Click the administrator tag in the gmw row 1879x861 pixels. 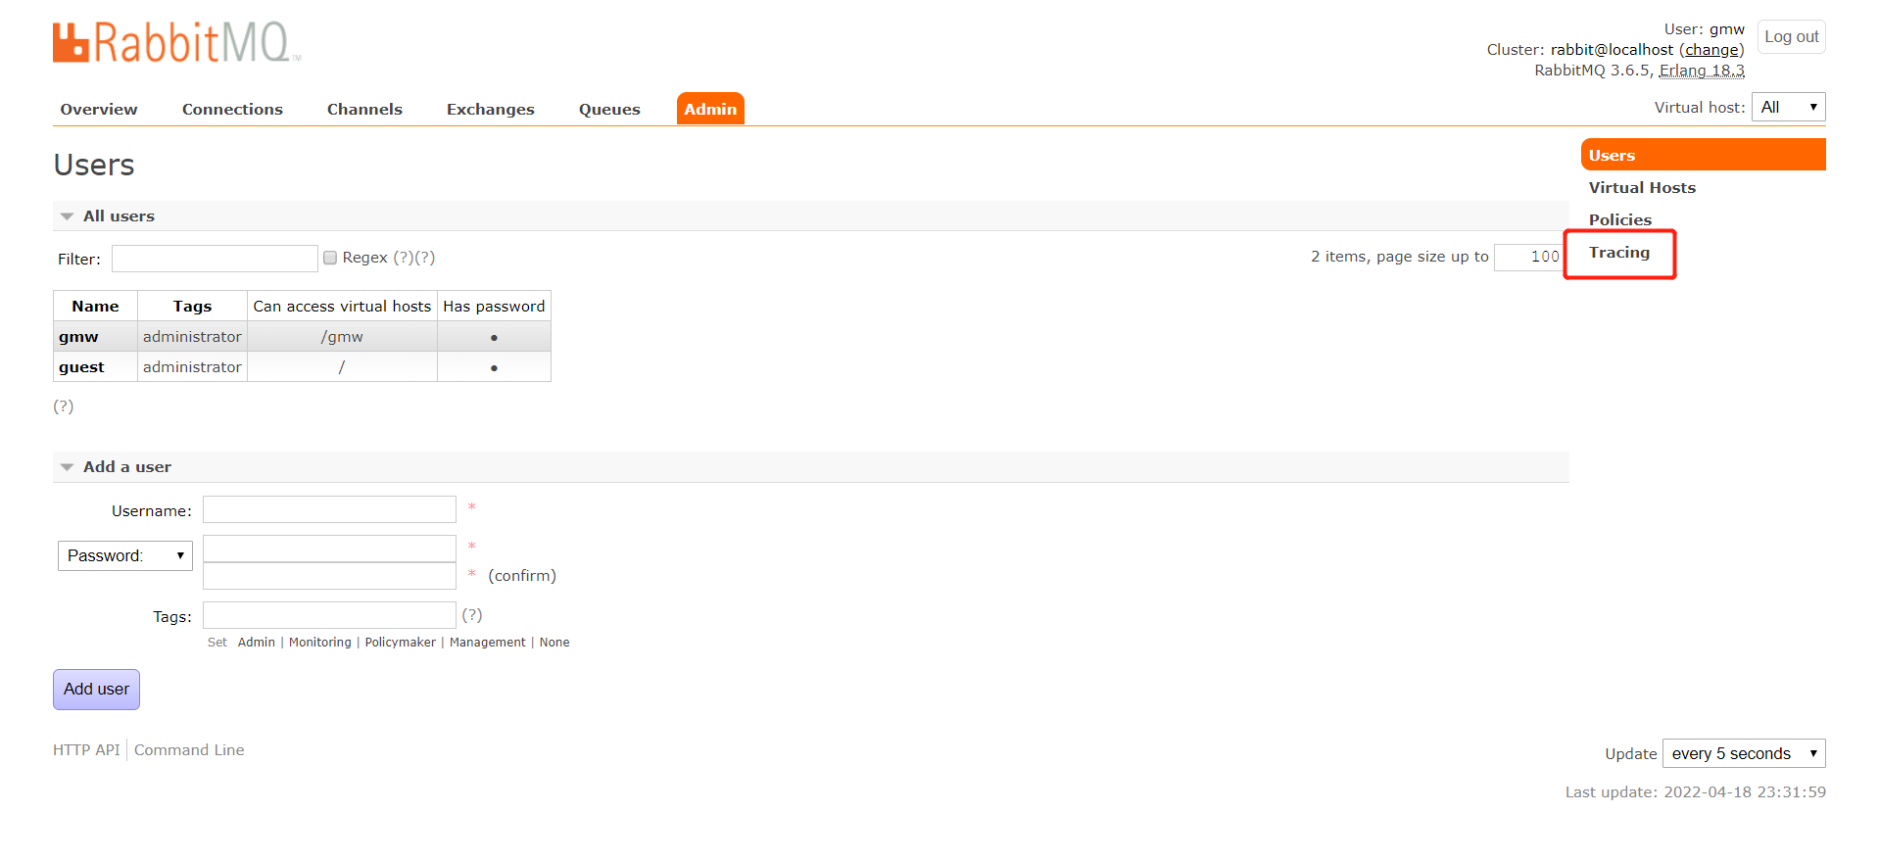pos(192,337)
